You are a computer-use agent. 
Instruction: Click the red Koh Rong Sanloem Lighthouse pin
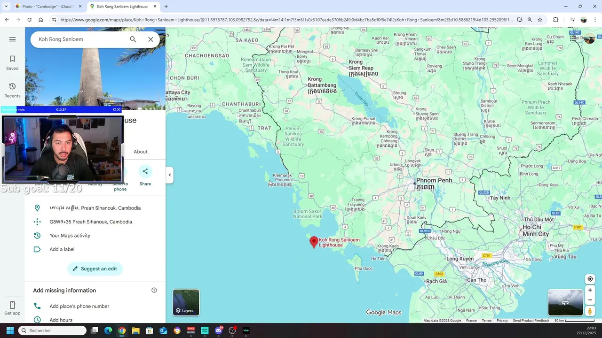click(x=314, y=242)
